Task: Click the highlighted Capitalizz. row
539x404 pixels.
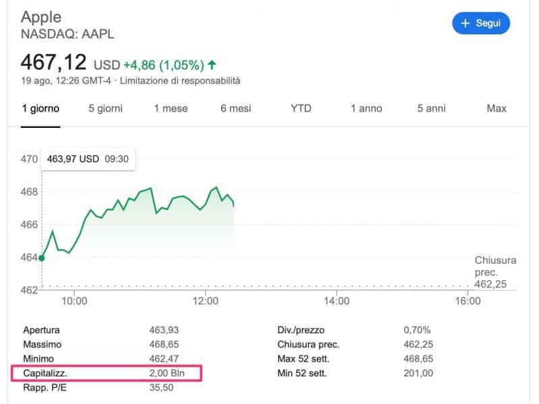Action: click(x=108, y=373)
